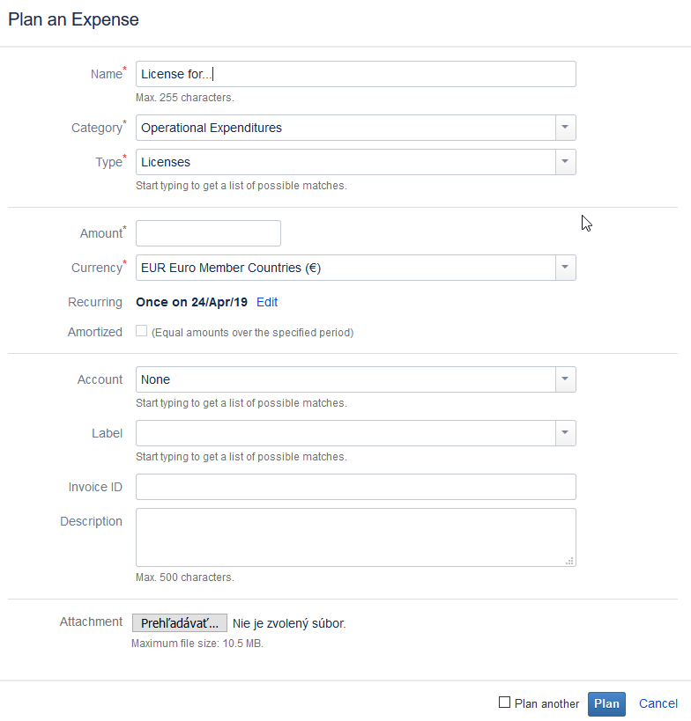Click the EUR Euro Member Countries field
Image resolution: width=691 pixels, height=721 pixels.
coord(345,268)
